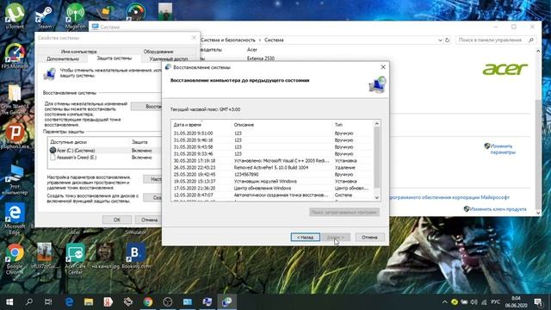The width and height of the screenshot is (551, 310).
Task: Select 'Acer (C:) (Система)' drive row
Action: (103, 151)
